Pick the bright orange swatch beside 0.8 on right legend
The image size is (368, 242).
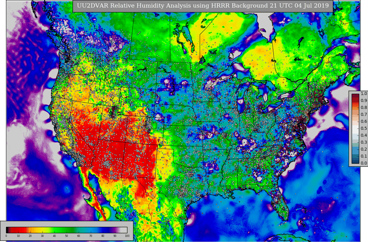pyautogui.click(x=355, y=109)
